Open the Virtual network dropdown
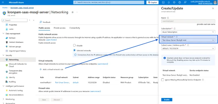The image size is (218, 104). point(188,40)
